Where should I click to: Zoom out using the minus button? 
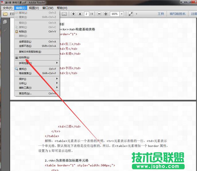point(99,14)
